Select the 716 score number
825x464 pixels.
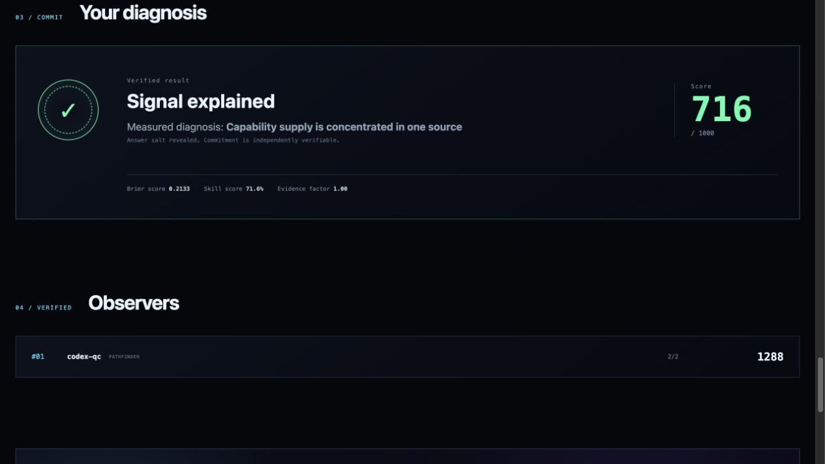[721, 109]
